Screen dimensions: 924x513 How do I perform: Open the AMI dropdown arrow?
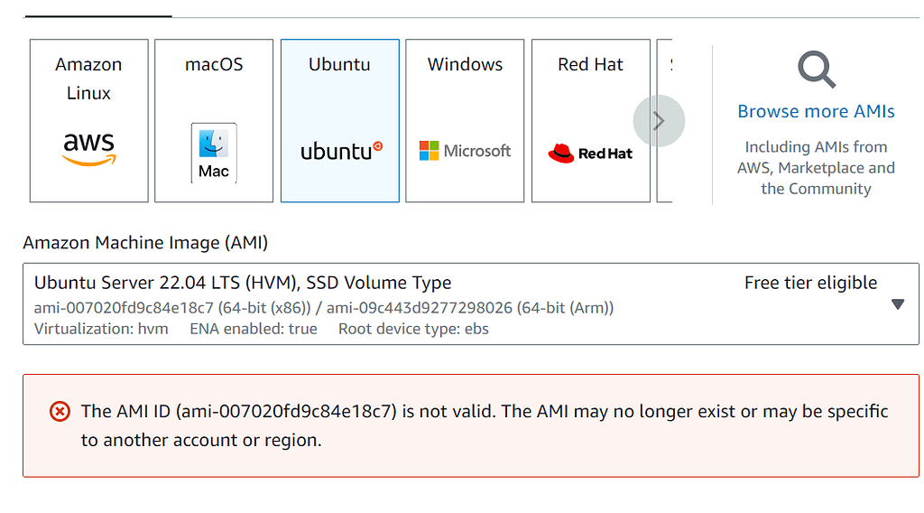[897, 304]
